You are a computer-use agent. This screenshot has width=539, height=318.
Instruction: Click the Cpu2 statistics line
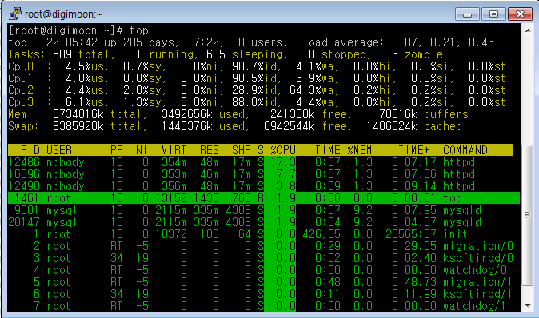(257, 90)
